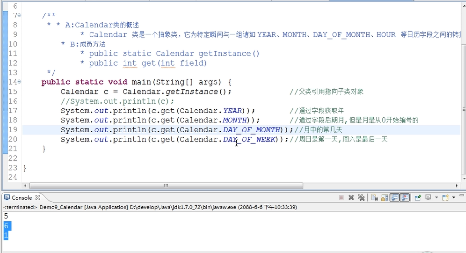Image resolution: width=466 pixels, height=253 pixels.
Task: Click the Clear Console icon
Action: click(x=374, y=198)
